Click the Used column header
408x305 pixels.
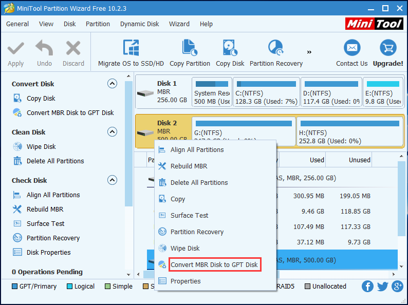tap(302, 160)
